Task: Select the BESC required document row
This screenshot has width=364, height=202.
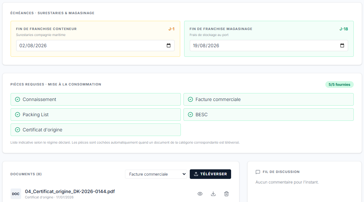Action: pyautogui.click(x=268, y=115)
